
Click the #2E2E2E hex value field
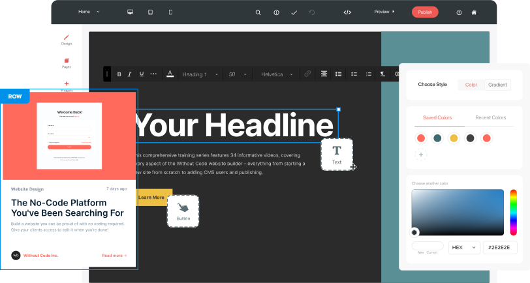tap(500, 248)
